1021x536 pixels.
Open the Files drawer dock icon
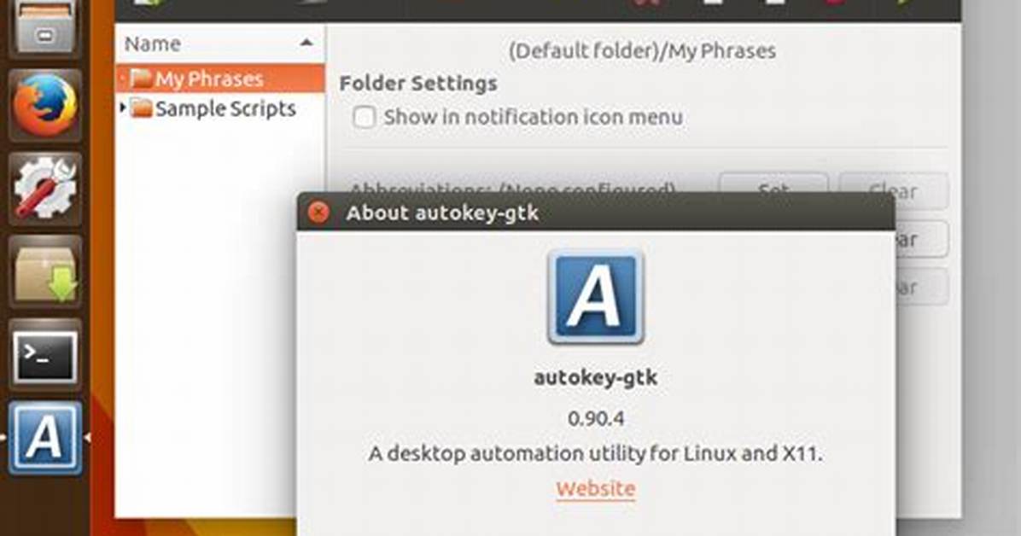tap(44, 27)
